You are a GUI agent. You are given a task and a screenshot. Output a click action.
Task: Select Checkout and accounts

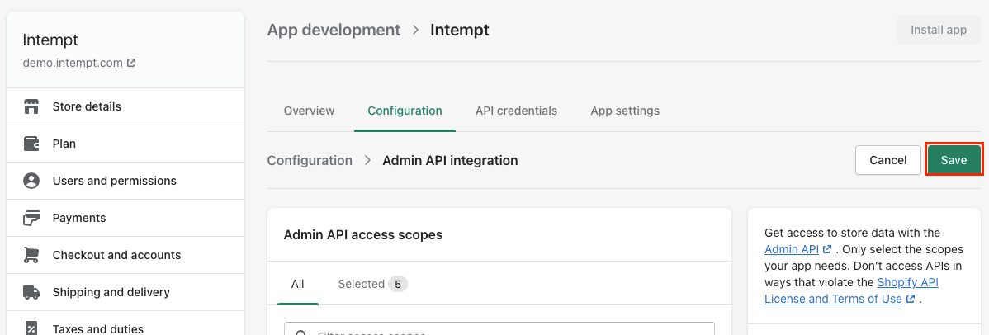click(x=125, y=255)
